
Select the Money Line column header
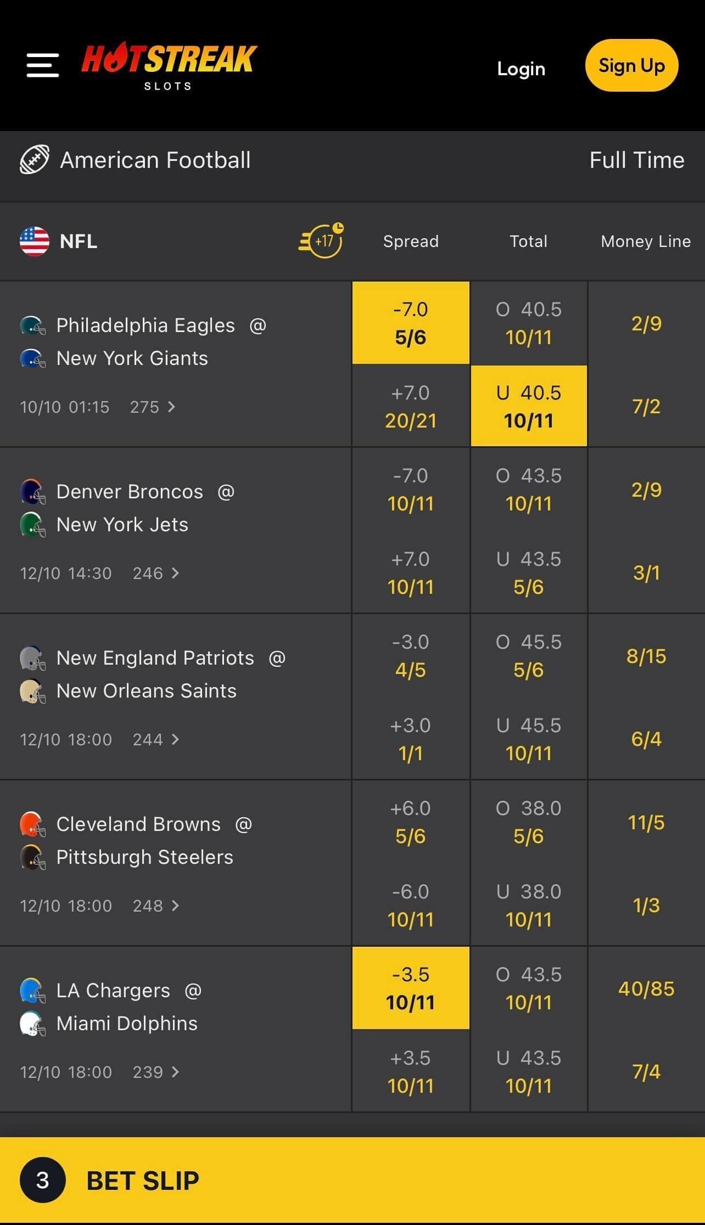coord(646,241)
